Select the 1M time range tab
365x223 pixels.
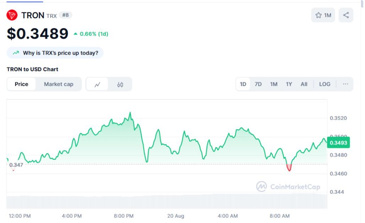[274, 84]
